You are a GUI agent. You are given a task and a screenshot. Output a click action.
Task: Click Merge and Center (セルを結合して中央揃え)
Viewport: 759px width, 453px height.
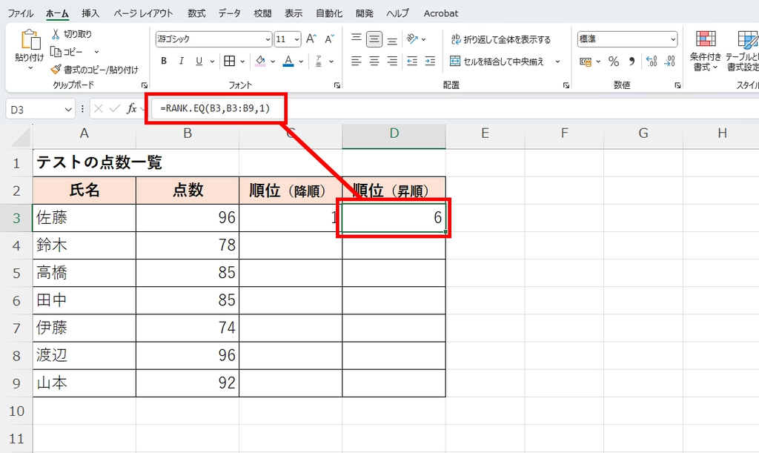tap(497, 62)
